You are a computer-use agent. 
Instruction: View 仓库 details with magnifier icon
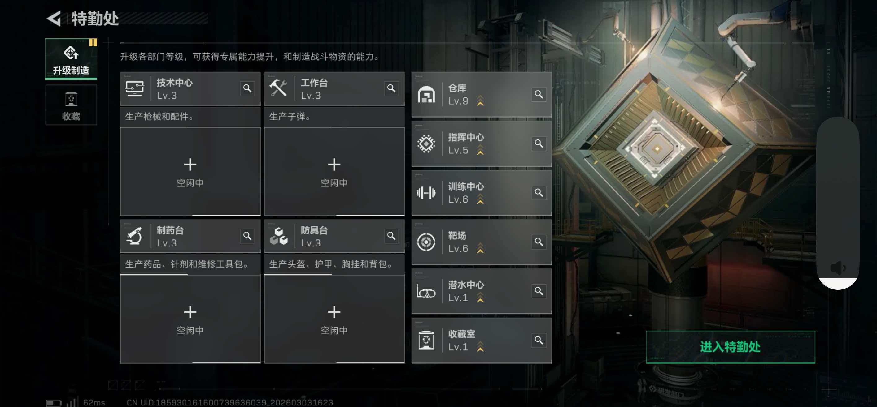point(539,94)
